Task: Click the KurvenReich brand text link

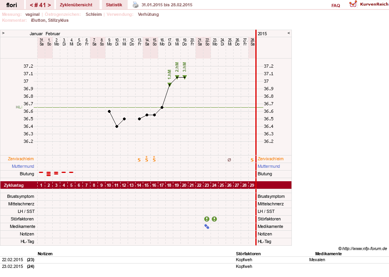Action: click(x=374, y=4)
